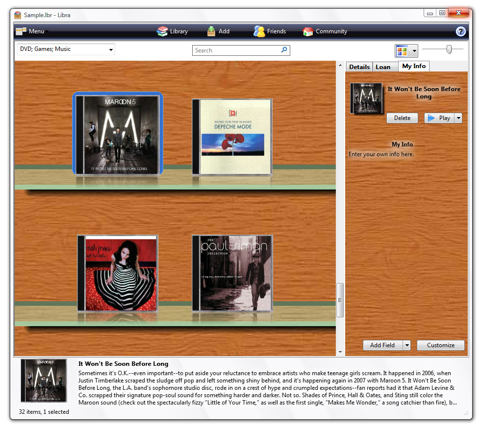This screenshot has width=480, height=430.
Task: Click the Delete button
Action: click(402, 118)
